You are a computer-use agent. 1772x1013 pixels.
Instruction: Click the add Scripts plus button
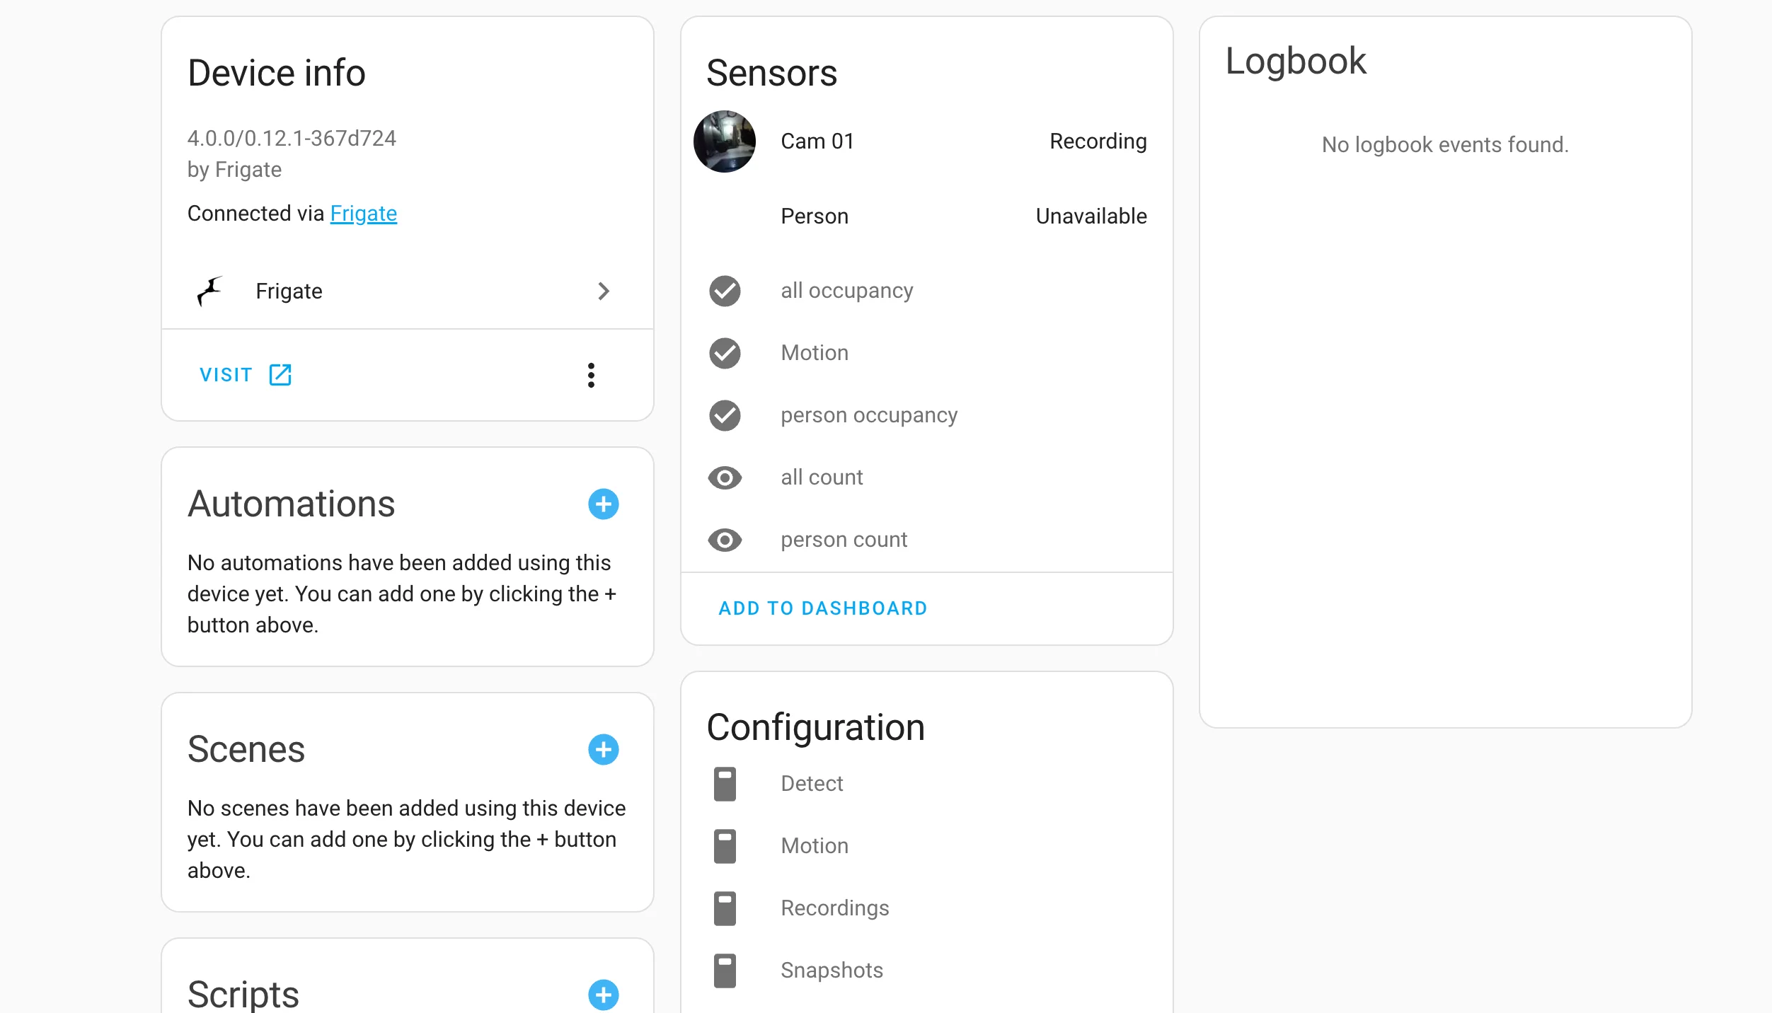coord(605,995)
